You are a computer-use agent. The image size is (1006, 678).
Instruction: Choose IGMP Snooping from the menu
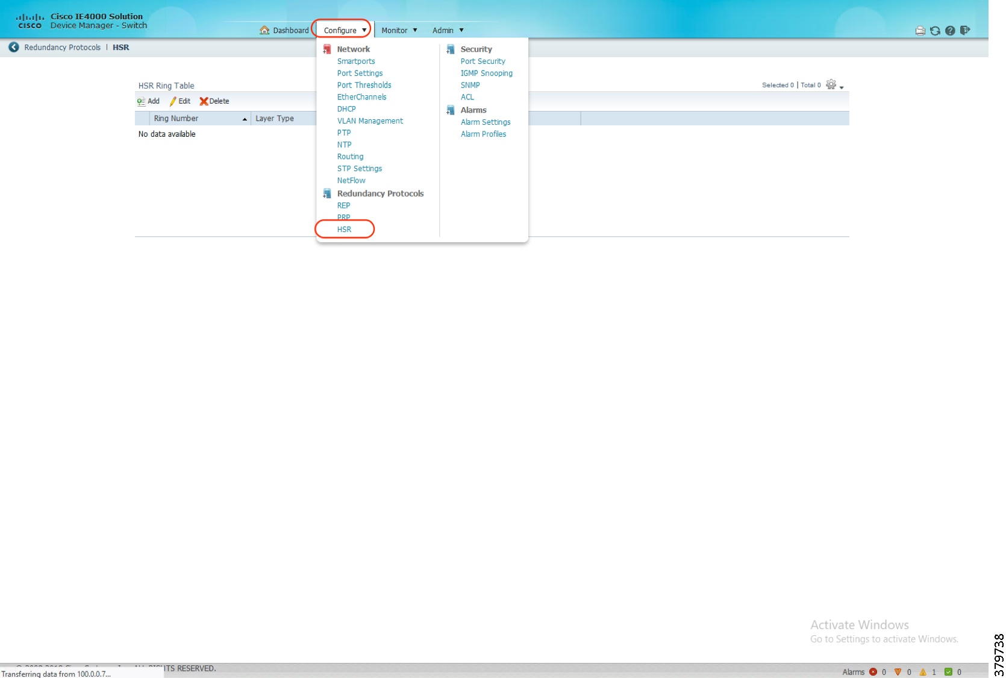pyautogui.click(x=487, y=74)
